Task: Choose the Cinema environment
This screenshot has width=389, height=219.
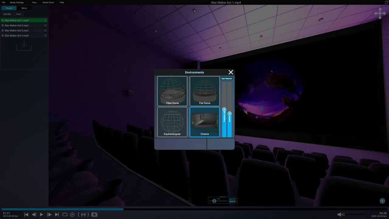Action: click(205, 122)
